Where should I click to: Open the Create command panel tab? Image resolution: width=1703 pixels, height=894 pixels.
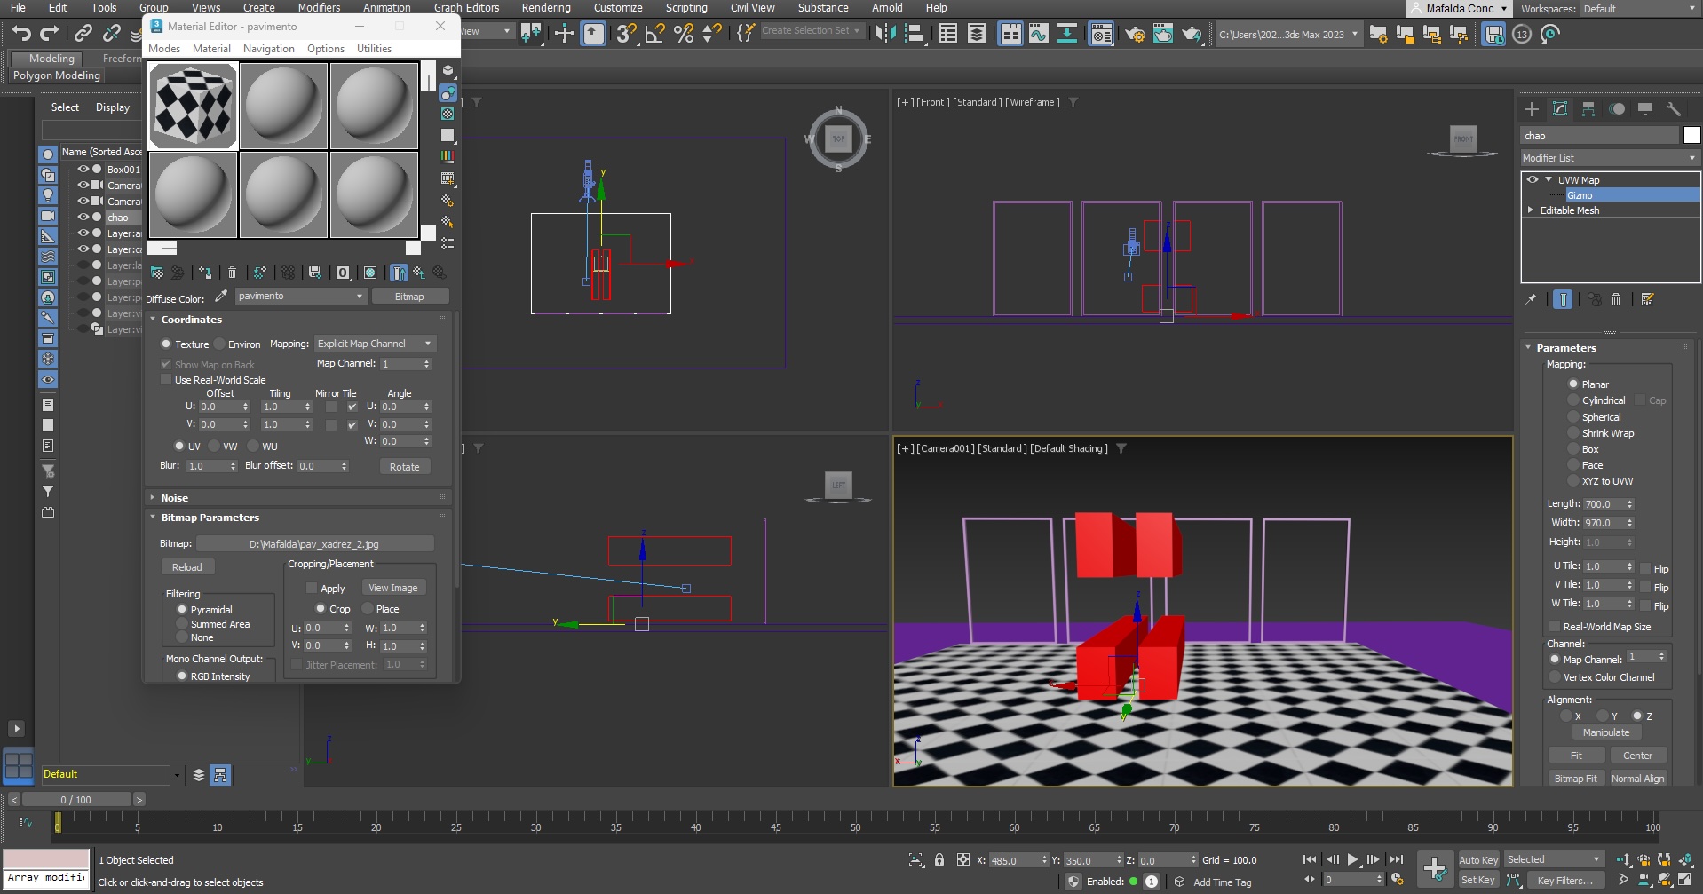(1532, 109)
